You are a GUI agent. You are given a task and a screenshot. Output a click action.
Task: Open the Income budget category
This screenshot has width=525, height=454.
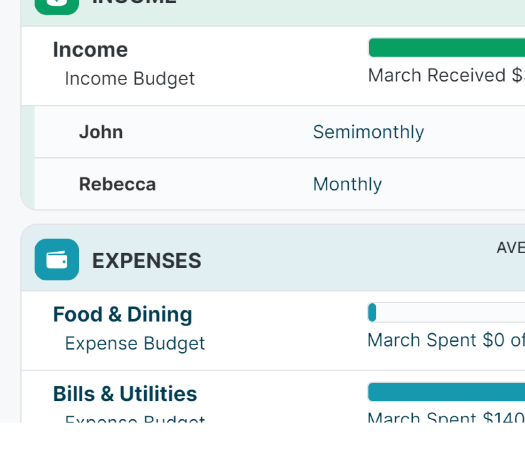(x=90, y=50)
